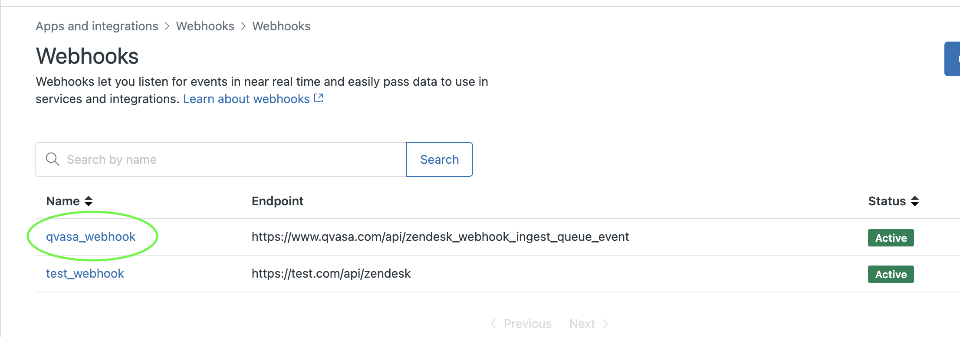This screenshot has width=960, height=337.
Task: Select the qvasa.com endpoint URL text
Action: coord(440,237)
